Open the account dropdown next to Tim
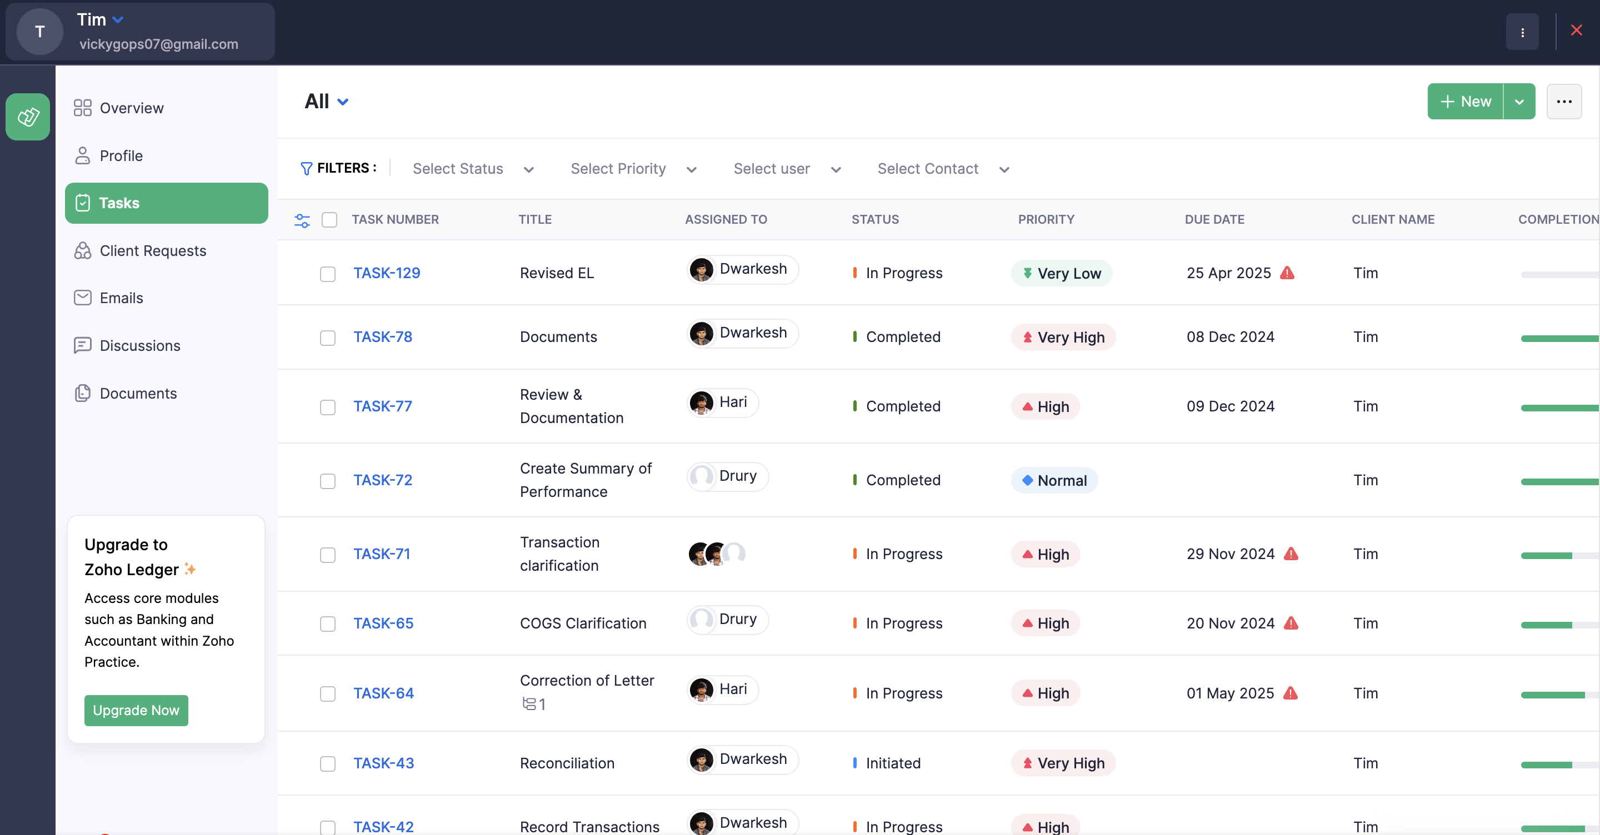 (x=117, y=19)
